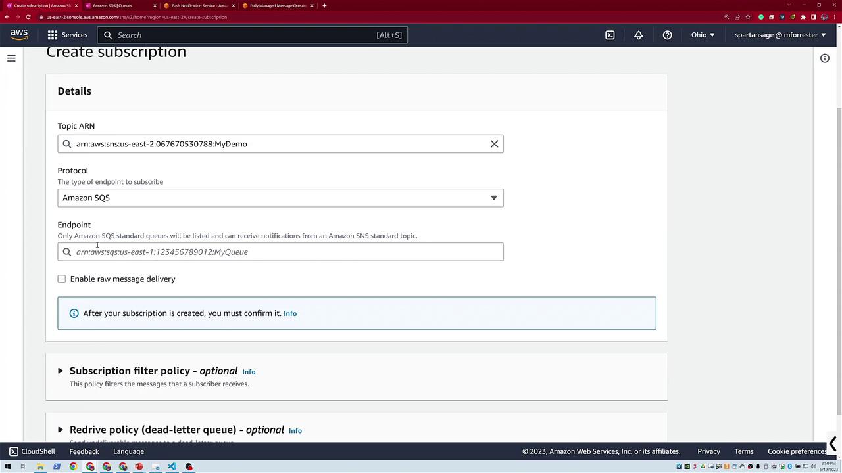Viewport: 842px width, 473px height.
Task: Click the Endpoint ARN search field
Action: (280, 252)
